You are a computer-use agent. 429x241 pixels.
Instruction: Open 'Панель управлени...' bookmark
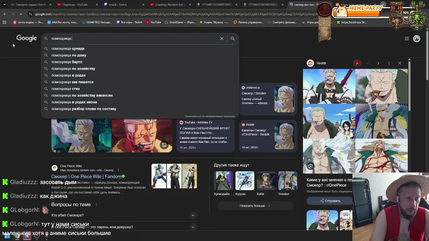[x=248, y=22]
